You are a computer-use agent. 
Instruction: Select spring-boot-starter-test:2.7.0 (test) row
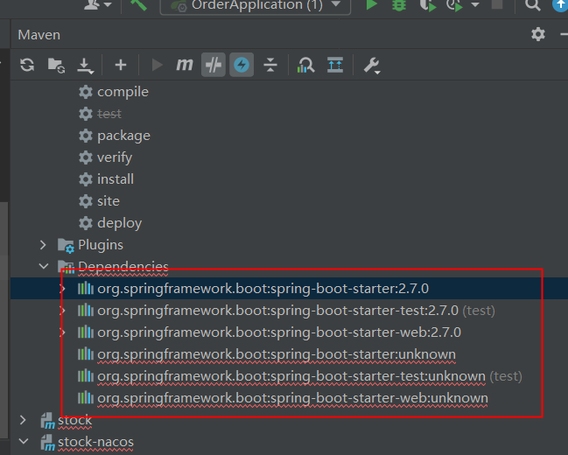289,311
